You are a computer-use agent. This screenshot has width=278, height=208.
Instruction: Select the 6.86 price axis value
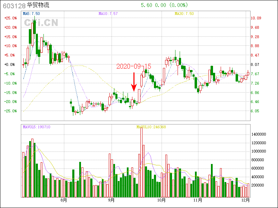[x=255, y=93]
